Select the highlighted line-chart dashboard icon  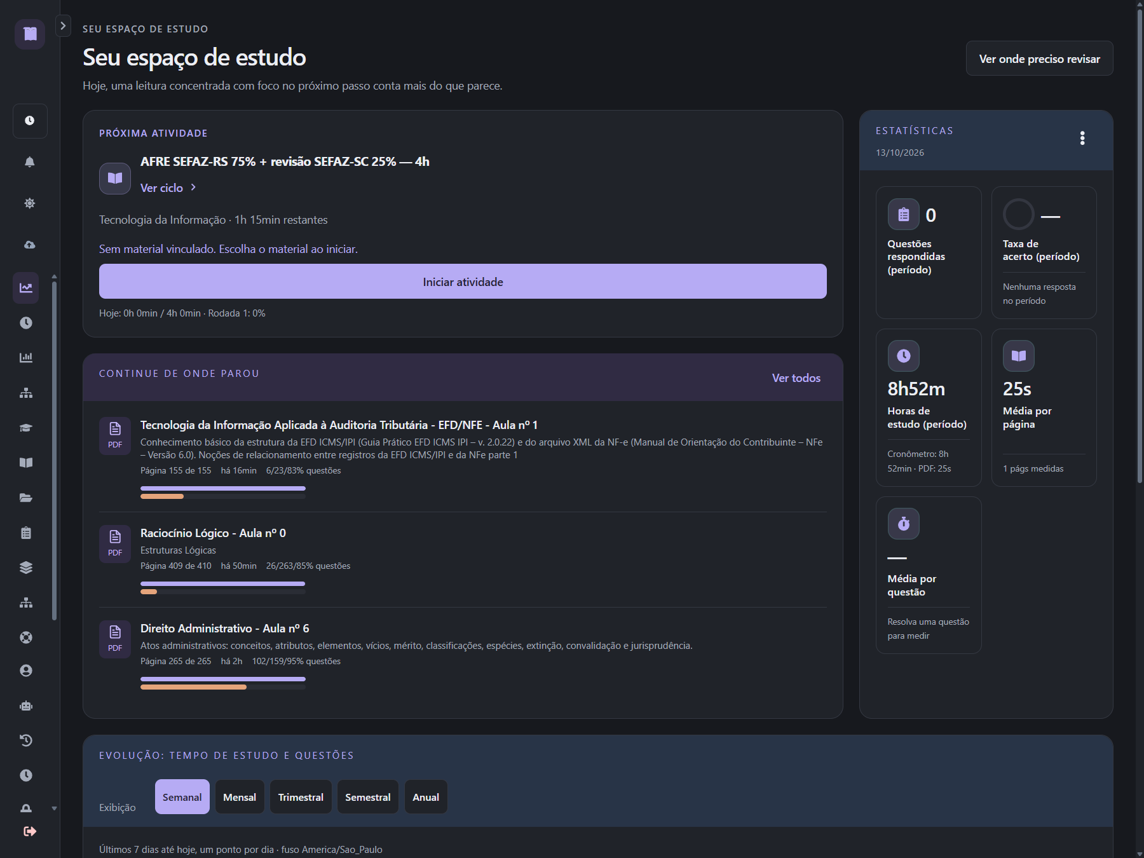[26, 288]
